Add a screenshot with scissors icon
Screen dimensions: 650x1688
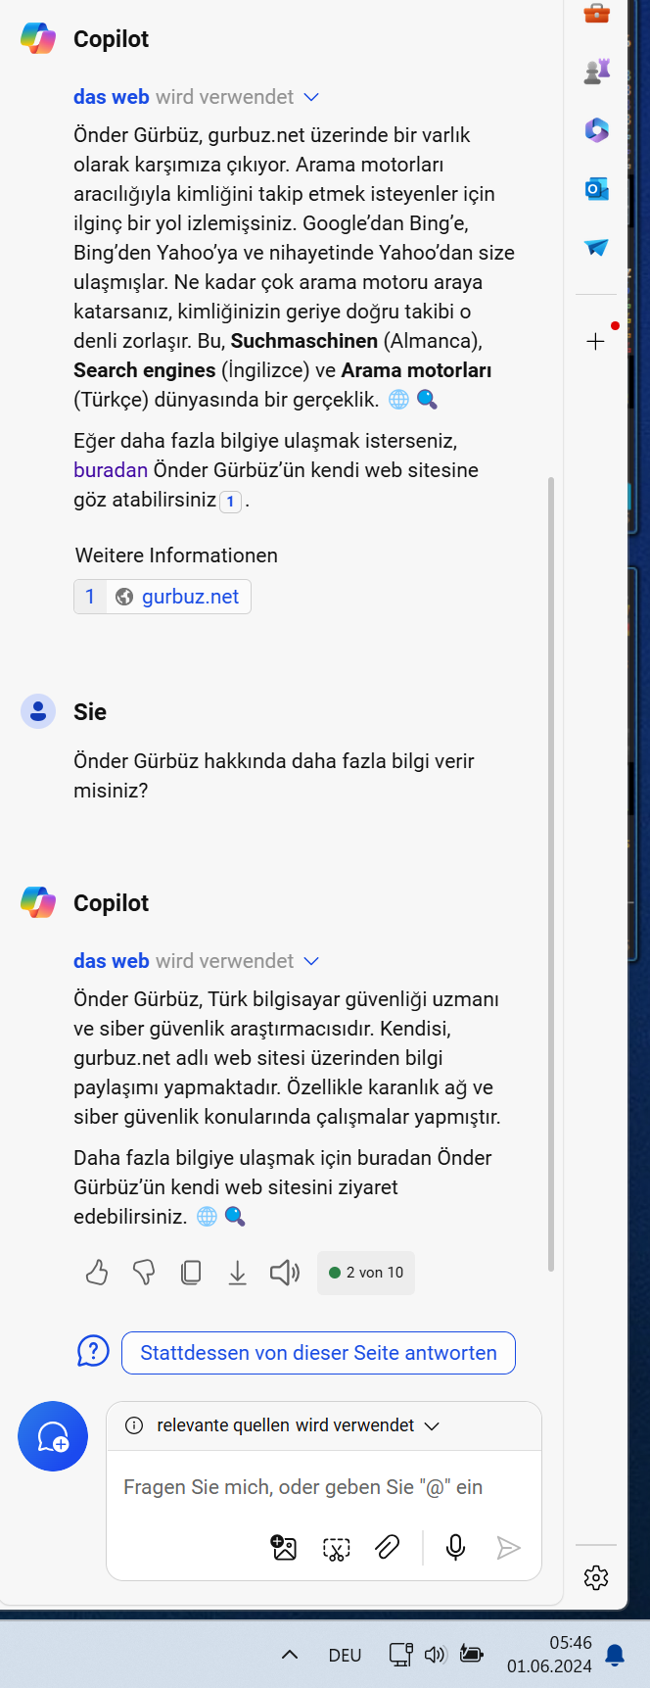[336, 1548]
